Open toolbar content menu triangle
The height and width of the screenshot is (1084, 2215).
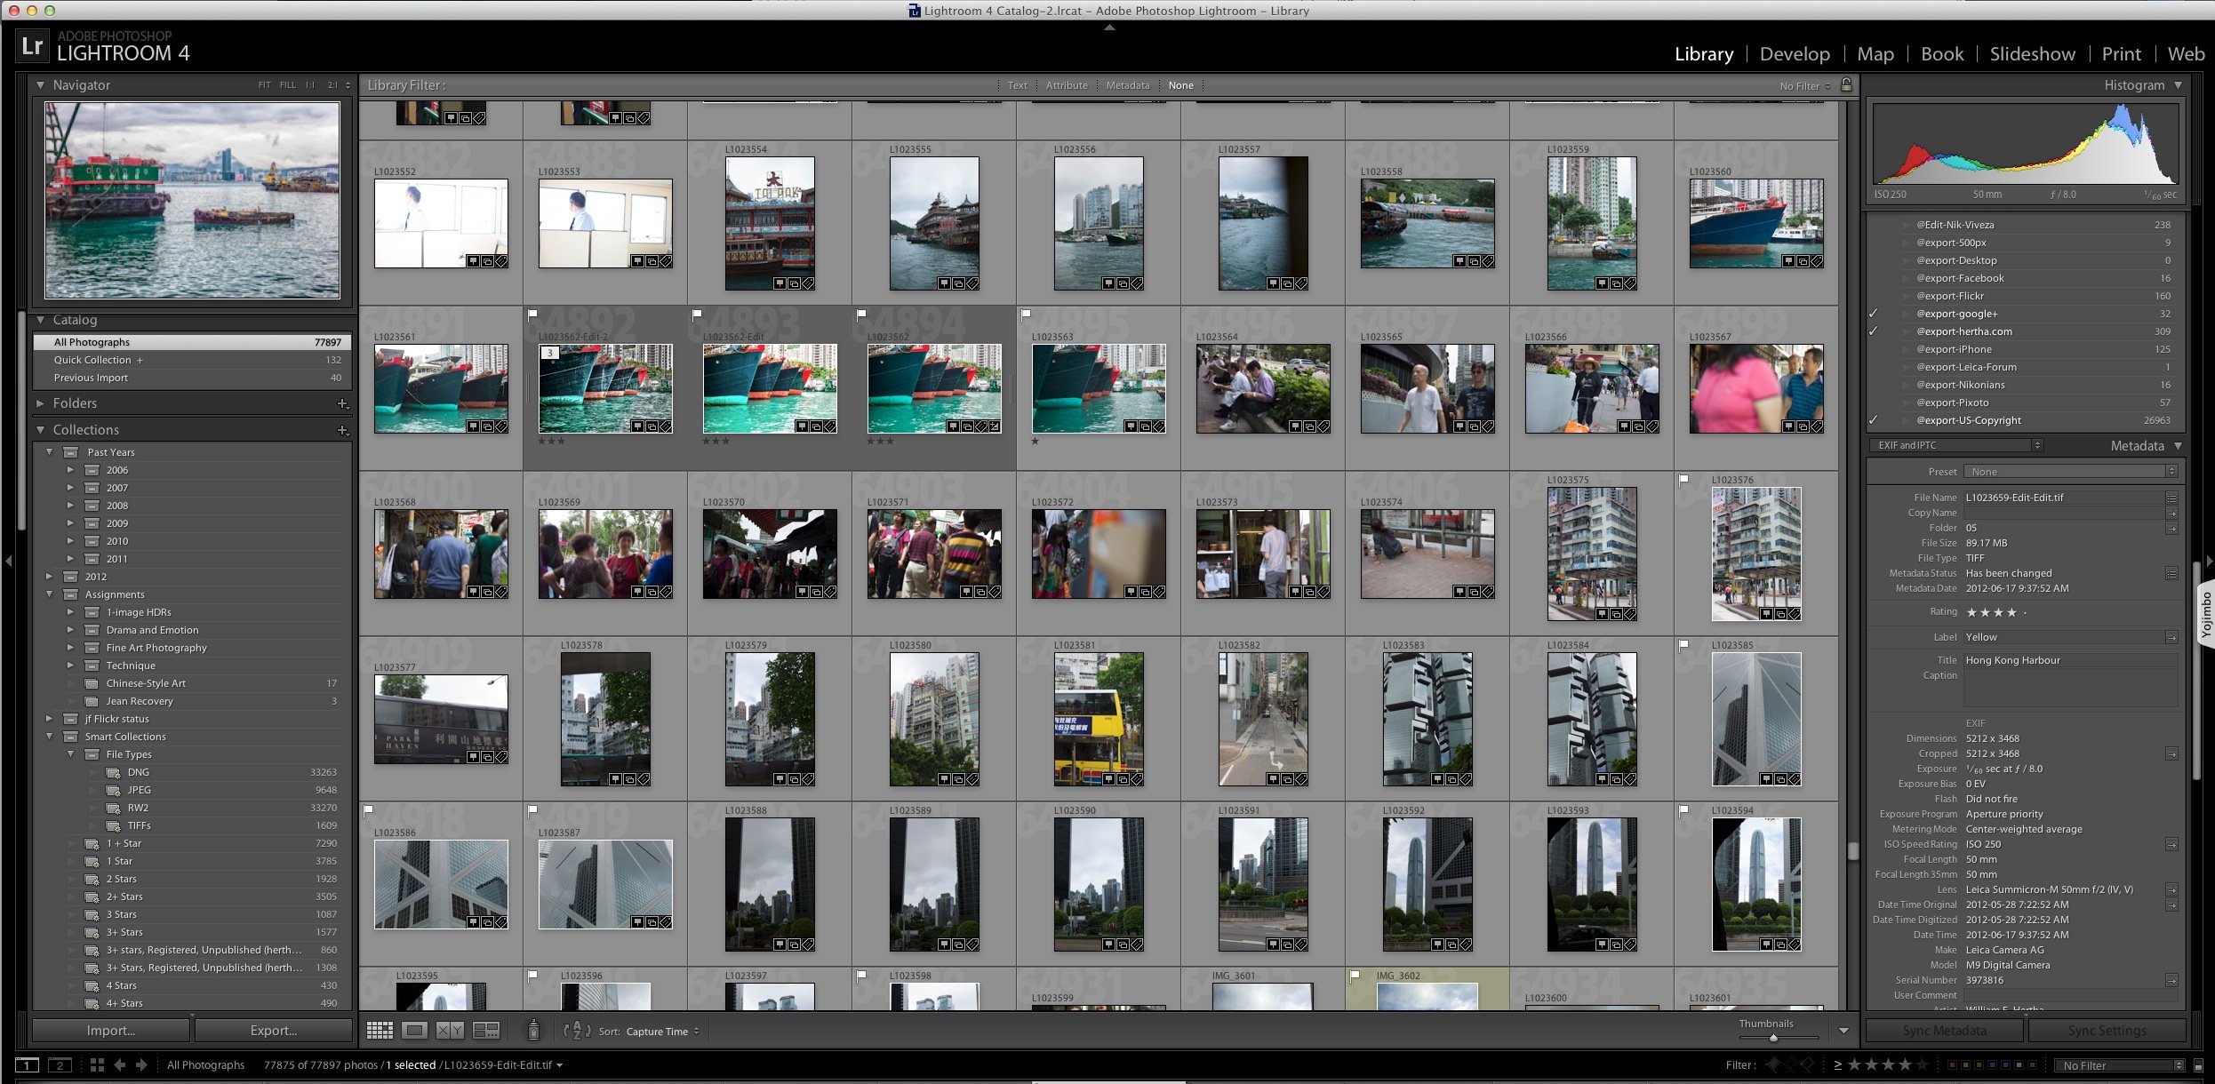[1843, 1031]
